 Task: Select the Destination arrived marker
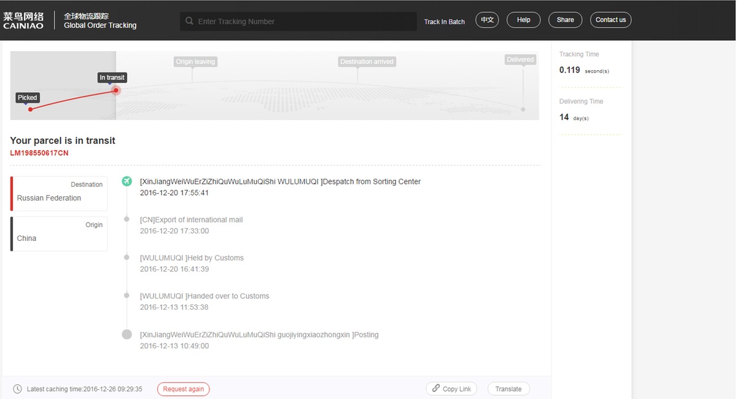[x=367, y=61]
